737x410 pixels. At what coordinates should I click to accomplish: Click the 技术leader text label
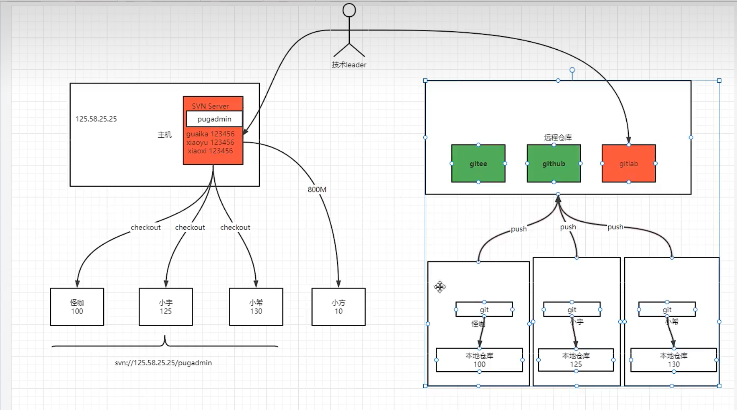click(349, 65)
